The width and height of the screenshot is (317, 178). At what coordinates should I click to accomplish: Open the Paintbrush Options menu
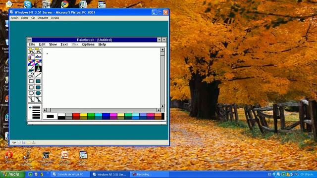[88, 44]
